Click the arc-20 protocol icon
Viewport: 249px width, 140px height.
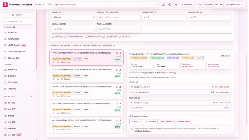(6, 135)
